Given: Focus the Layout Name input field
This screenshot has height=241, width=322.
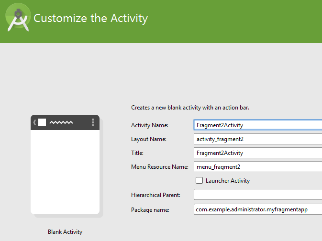Looking at the screenshot, I should [x=257, y=139].
